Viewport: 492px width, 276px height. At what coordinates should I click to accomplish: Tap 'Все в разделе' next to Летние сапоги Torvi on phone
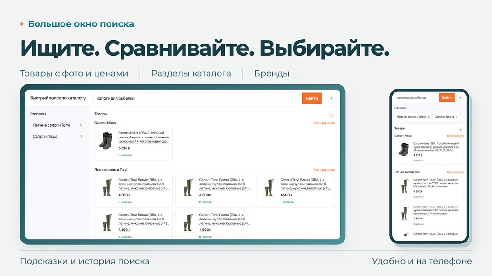pyautogui.click(x=455, y=172)
